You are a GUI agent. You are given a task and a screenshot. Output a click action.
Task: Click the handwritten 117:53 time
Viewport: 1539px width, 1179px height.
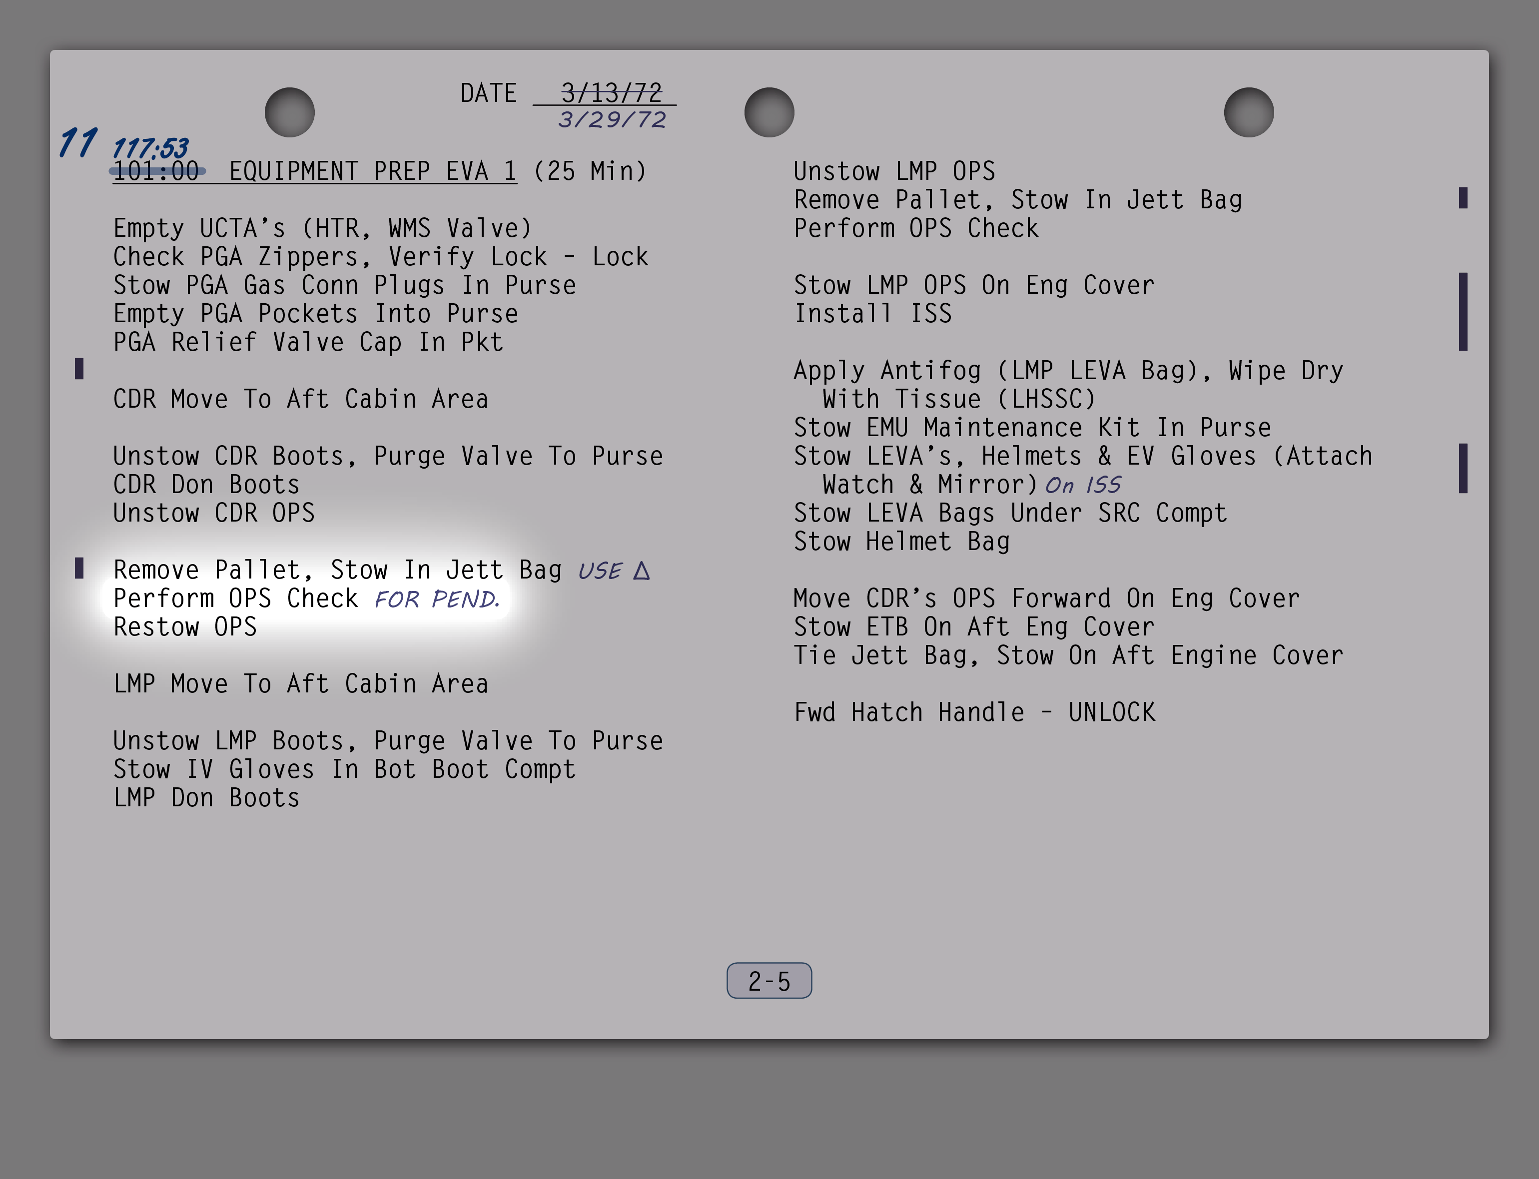(150, 148)
